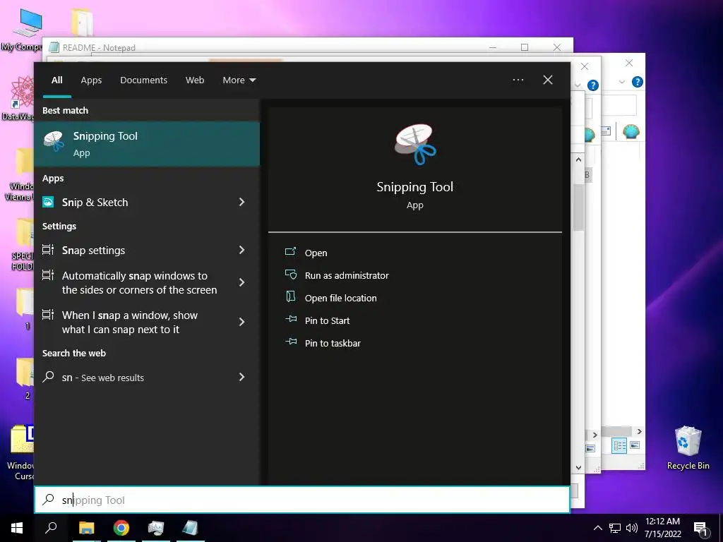Image resolution: width=723 pixels, height=542 pixels.
Task: Choose Run as administrator
Action: [x=347, y=275]
